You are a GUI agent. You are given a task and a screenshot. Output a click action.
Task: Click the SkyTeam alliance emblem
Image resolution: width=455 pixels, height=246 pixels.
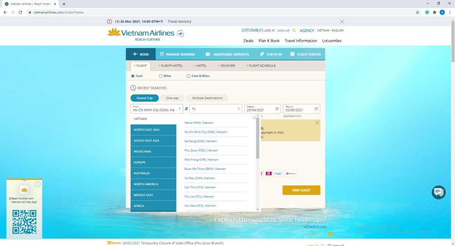pos(180,33)
